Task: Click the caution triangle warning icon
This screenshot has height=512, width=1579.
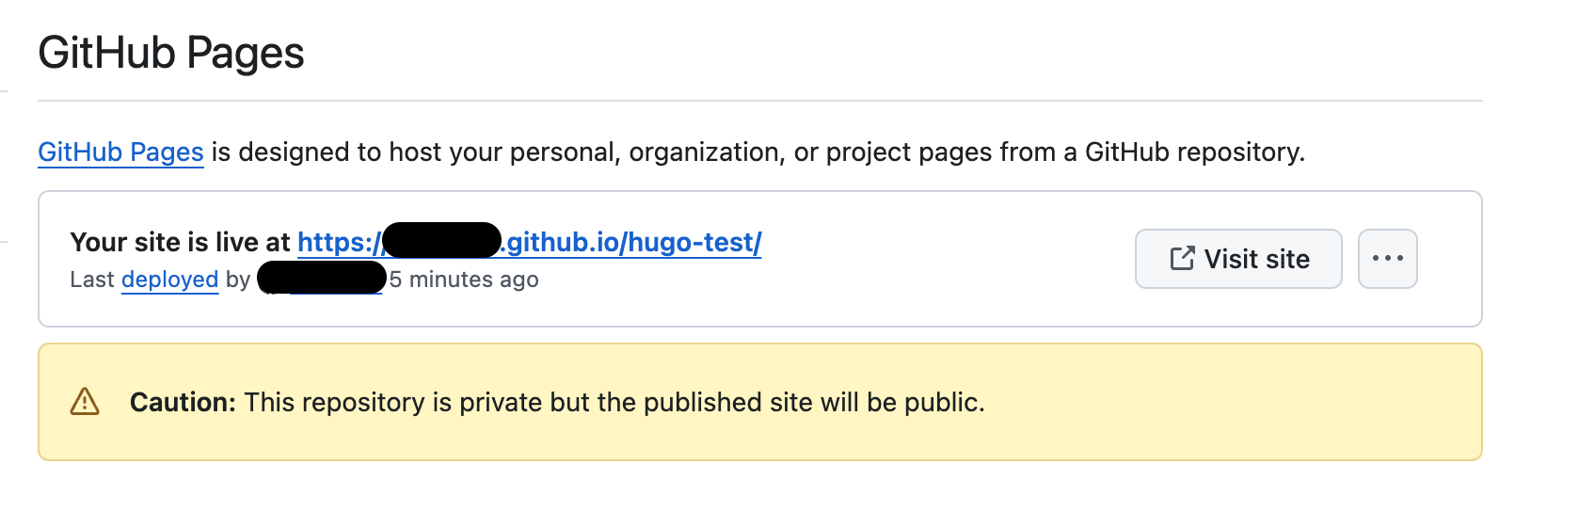Action: (x=85, y=402)
